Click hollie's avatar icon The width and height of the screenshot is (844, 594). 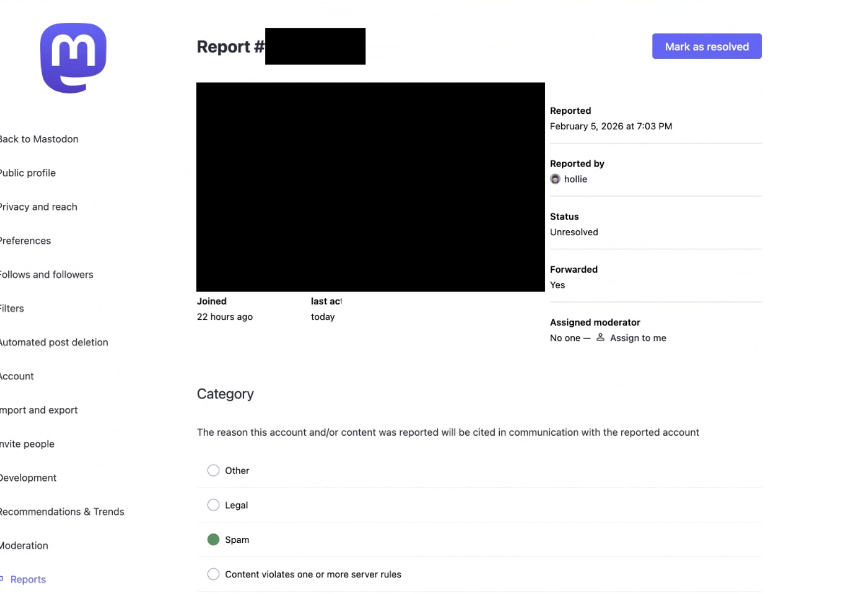coord(555,179)
